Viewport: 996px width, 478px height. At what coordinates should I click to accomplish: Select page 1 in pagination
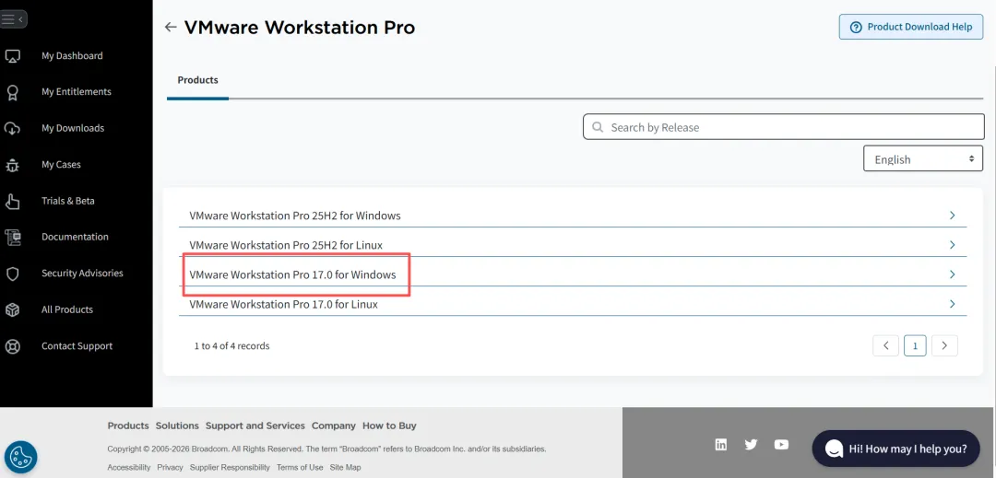(916, 345)
